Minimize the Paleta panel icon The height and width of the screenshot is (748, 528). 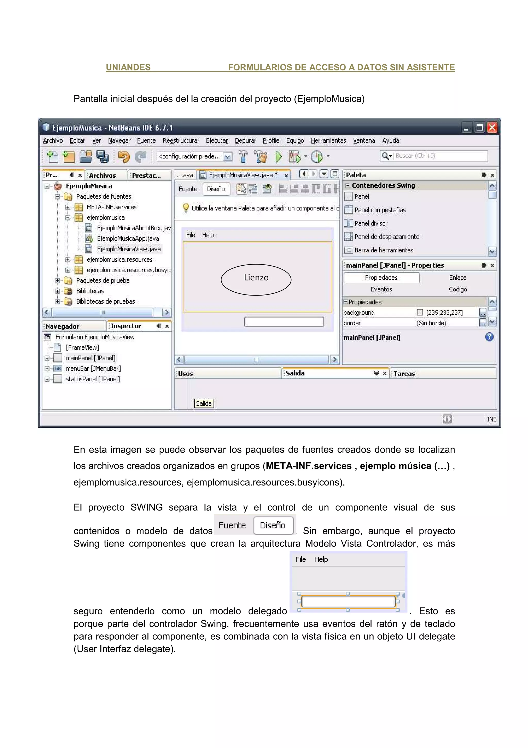[484, 175]
